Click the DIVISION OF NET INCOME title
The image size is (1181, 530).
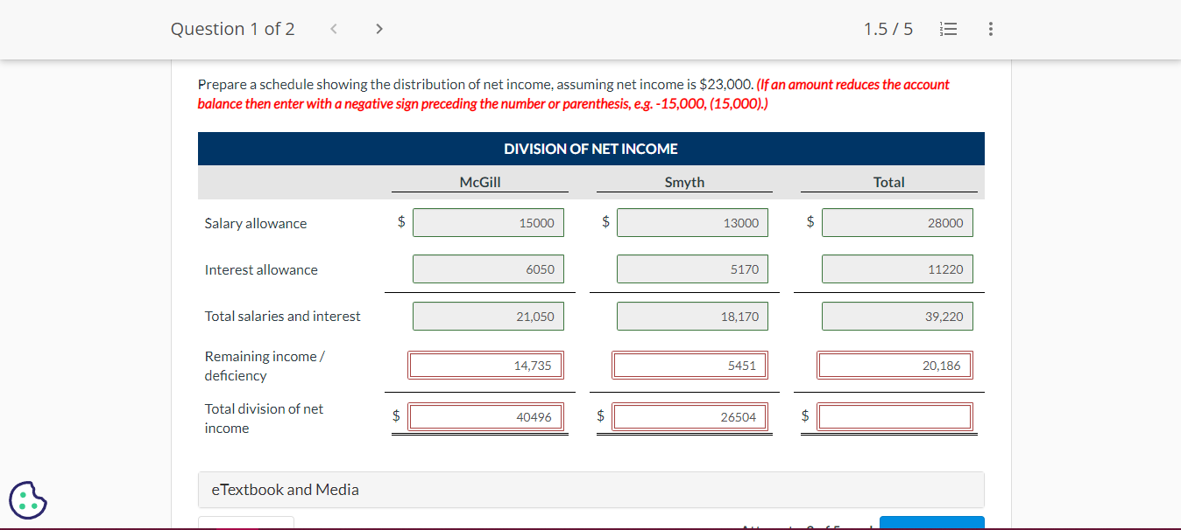tap(590, 149)
